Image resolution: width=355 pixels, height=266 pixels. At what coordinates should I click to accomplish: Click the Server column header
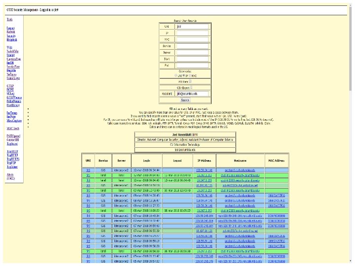[x=121, y=161]
